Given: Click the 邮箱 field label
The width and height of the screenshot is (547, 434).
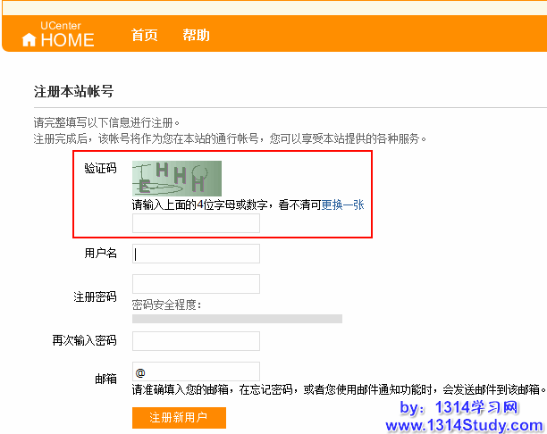Looking at the screenshot, I should pos(105,379).
